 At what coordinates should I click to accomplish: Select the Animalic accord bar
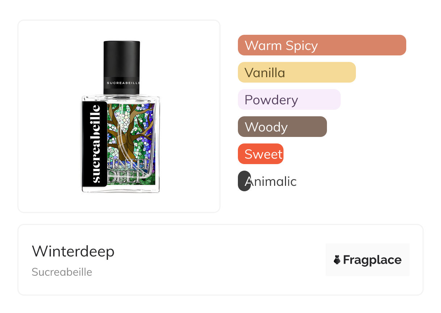pos(244,181)
